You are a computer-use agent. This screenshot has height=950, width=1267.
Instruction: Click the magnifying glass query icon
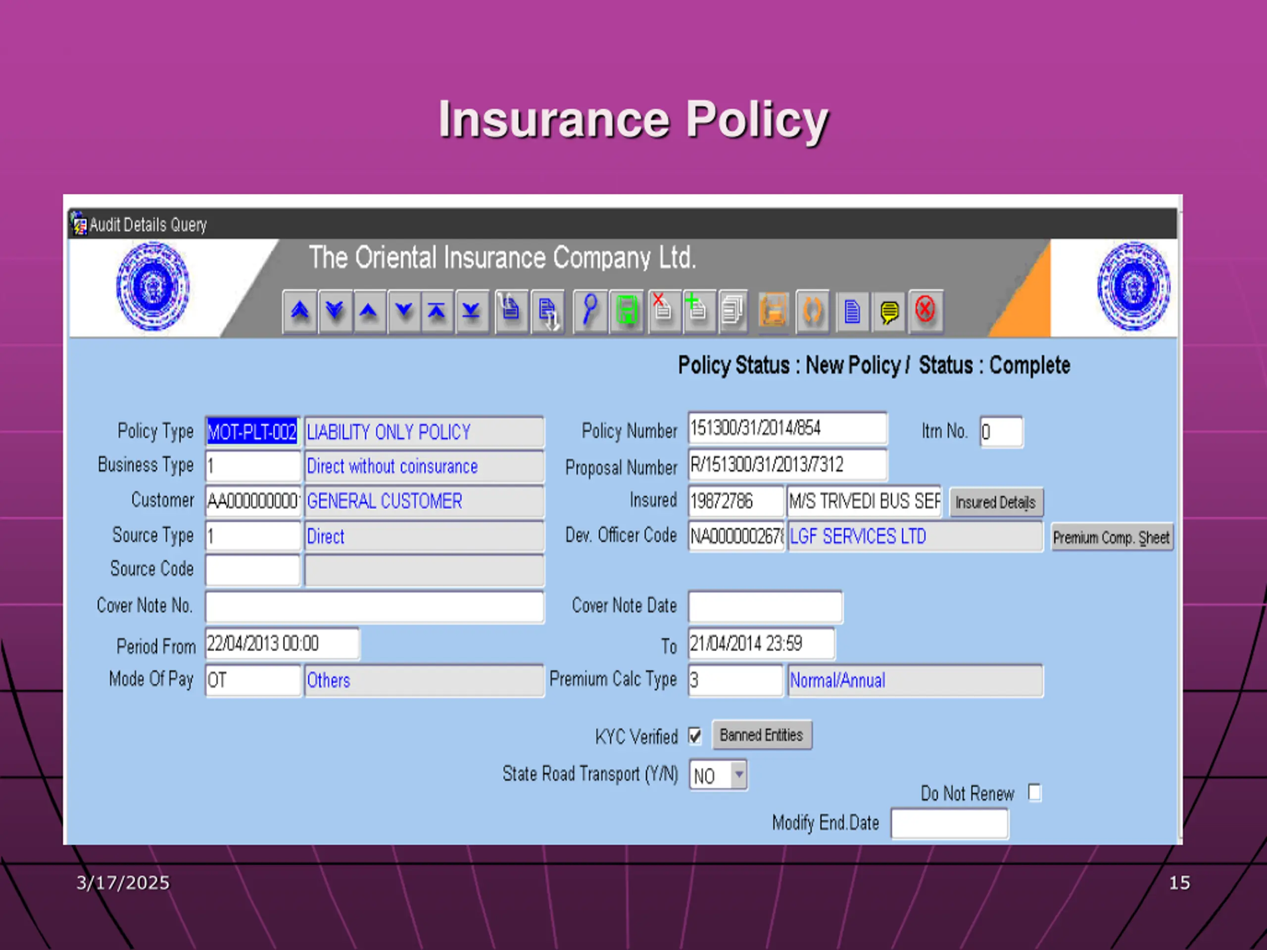point(590,311)
